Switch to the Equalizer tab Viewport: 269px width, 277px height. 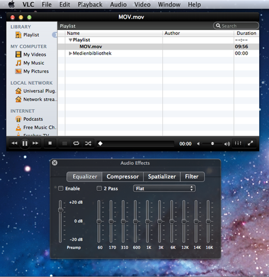tap(85, 177)
